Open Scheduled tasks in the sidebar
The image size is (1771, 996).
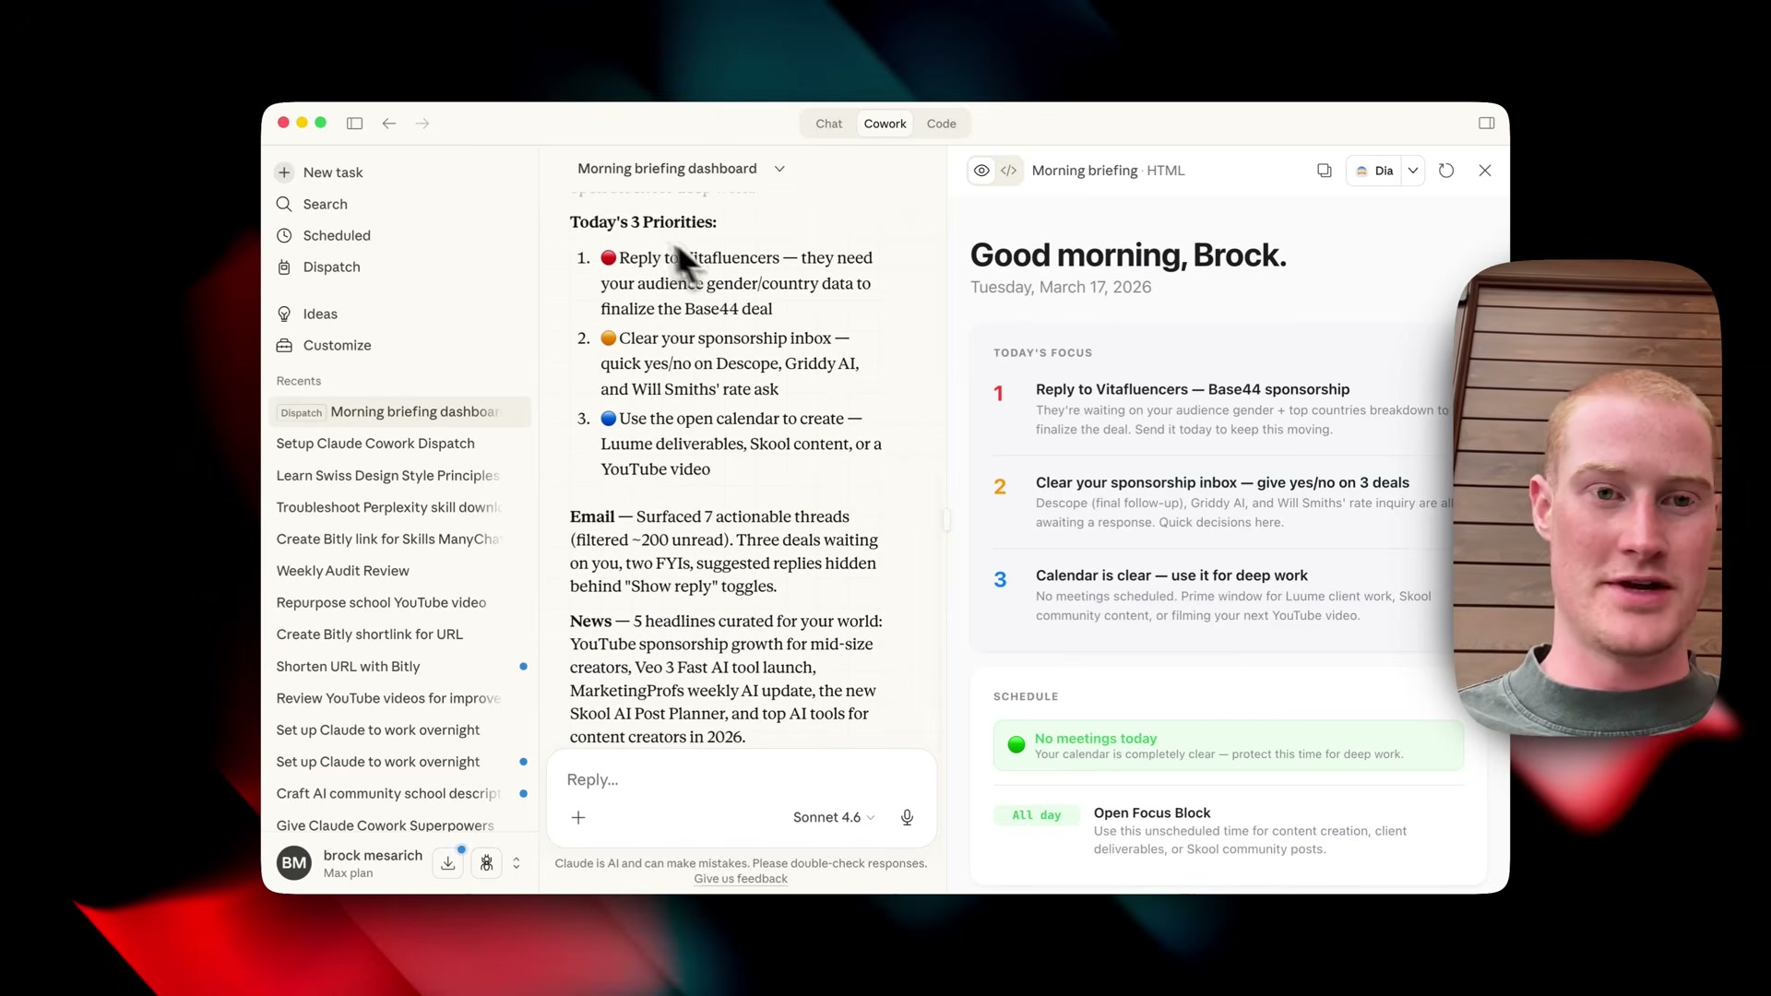(x=337, y=235)
